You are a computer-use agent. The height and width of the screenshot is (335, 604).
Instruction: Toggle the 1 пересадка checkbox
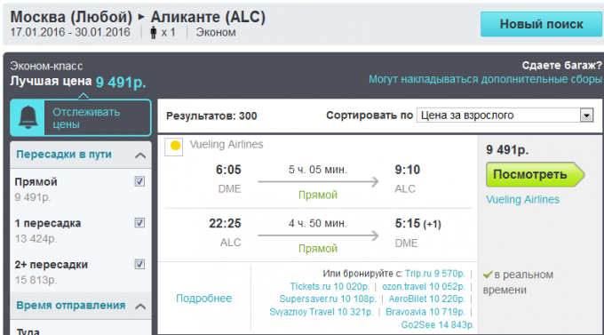tap(139, 223)
